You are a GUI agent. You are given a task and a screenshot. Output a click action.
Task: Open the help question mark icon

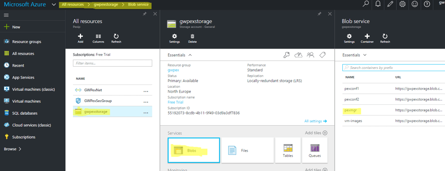click(x=427, y=4)
